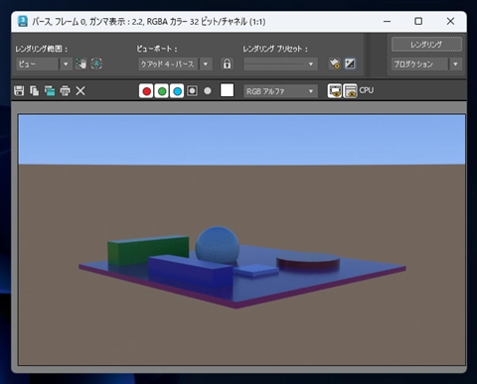This screenshot has height=384, width=477.
Task: Click the Save Image disk icon
Action: tap(19, 90)
